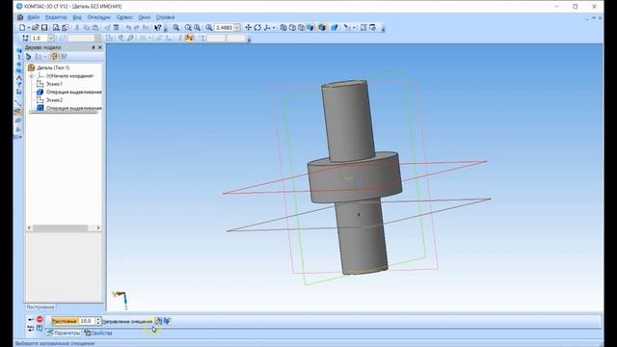
Task: Switch to wireframe display mode
Action: (283, 28)
